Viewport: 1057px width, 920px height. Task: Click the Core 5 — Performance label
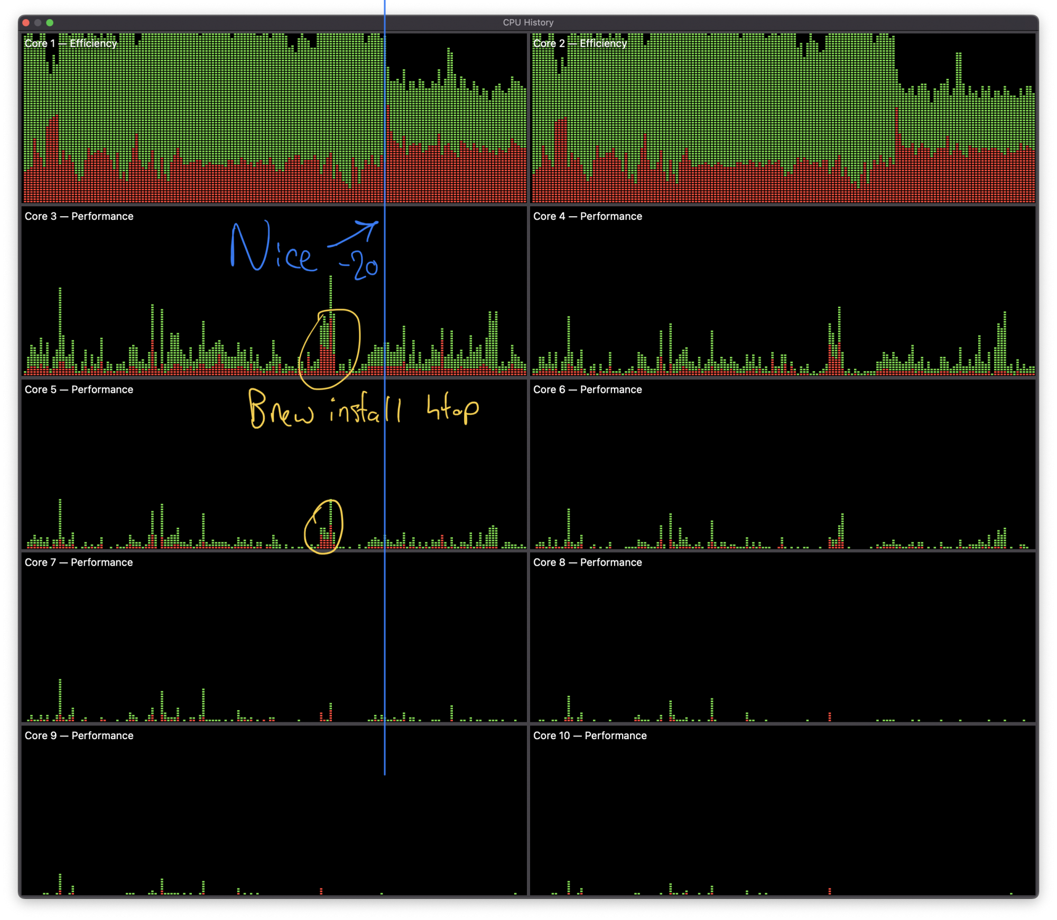pos(79,389)
